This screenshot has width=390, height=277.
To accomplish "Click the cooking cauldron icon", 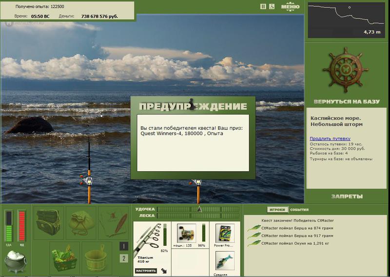I will tap(15, 261).
